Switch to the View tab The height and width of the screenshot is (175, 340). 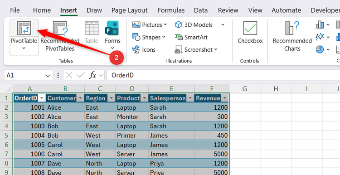click(255, 10)
